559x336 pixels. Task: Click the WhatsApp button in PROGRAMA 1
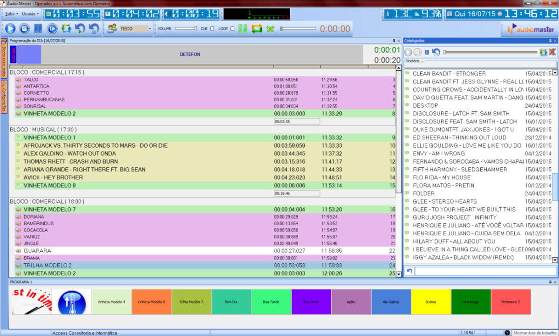point(471,302)
